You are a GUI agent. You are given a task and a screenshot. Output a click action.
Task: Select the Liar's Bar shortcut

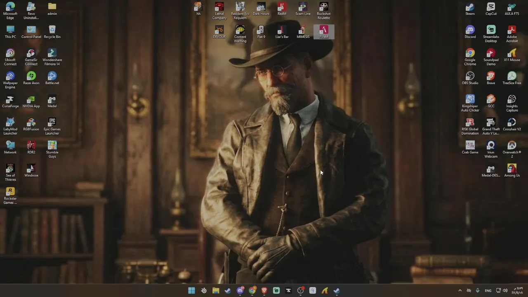(282, 32)
